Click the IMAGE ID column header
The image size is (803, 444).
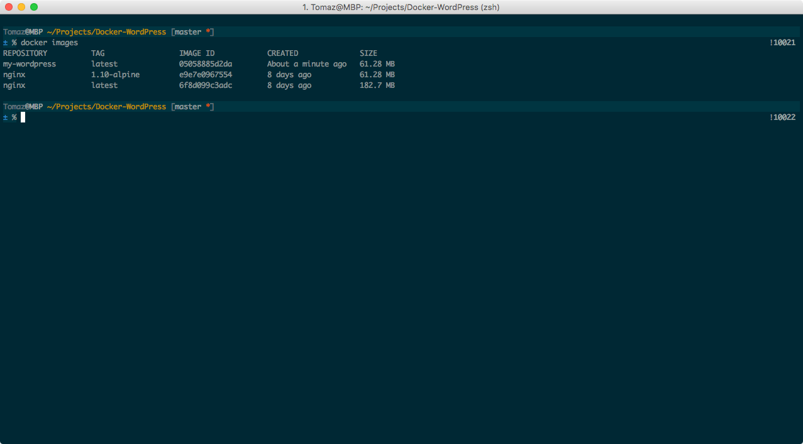coord(197,53)
